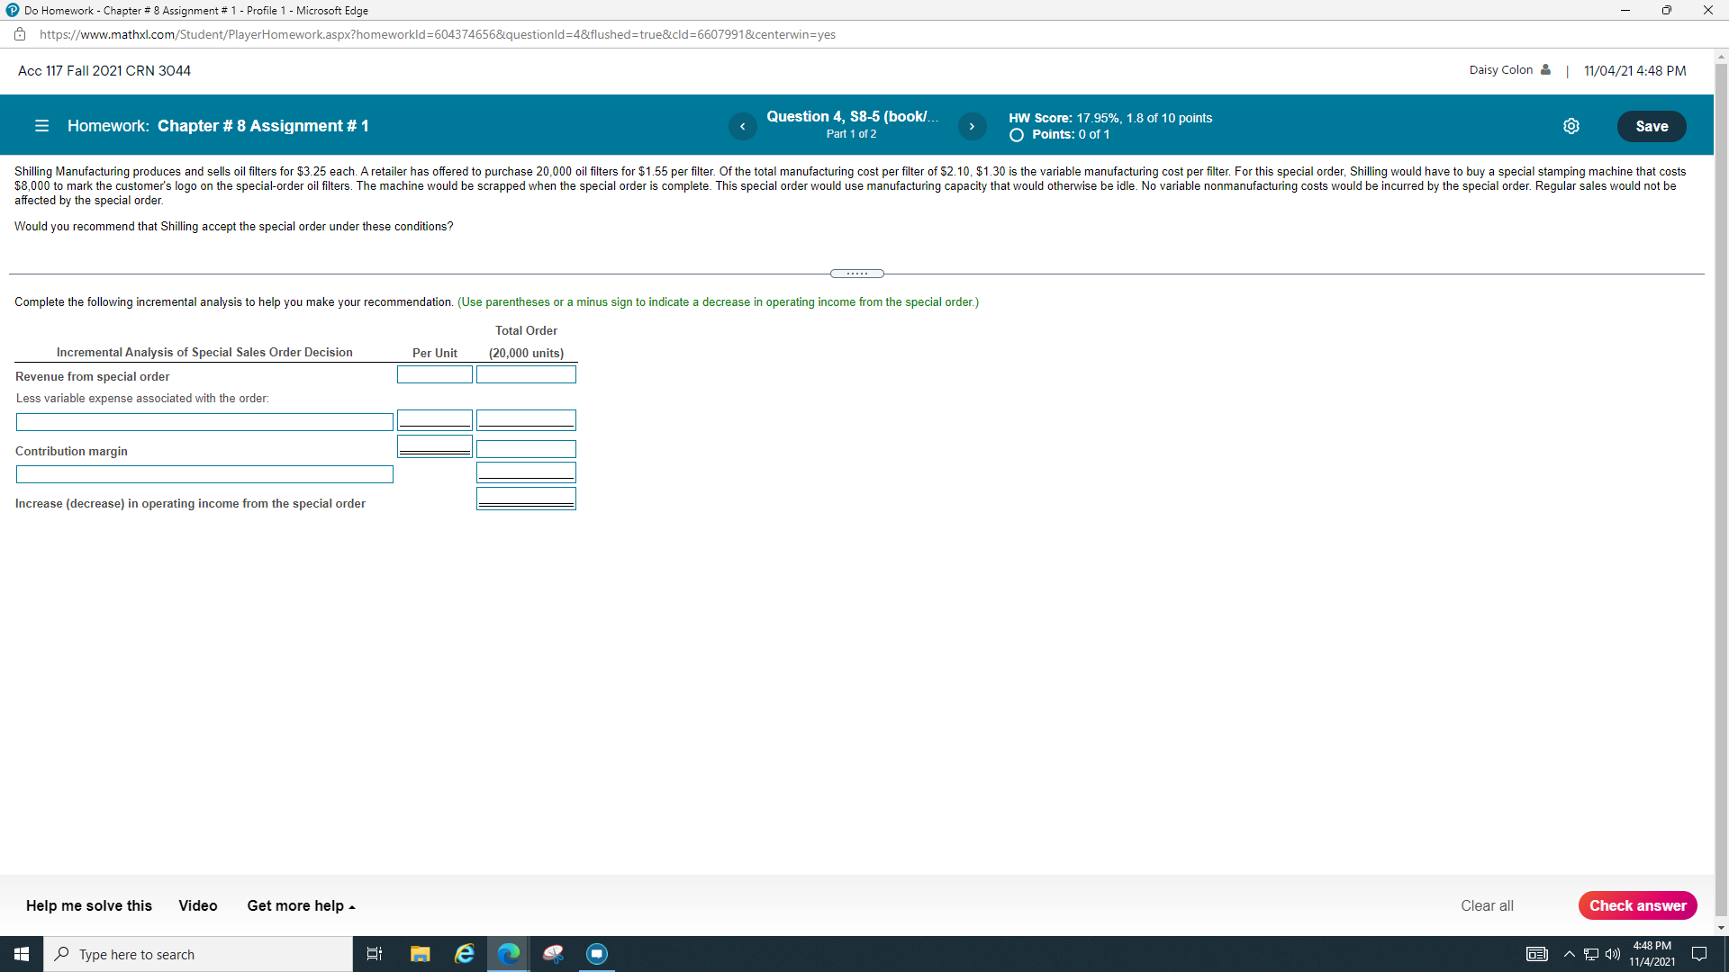Click the Task View taskbar icon
1729x972 pixels.
(x=375, y=954)
